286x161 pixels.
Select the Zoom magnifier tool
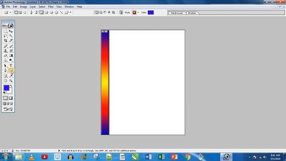(11, 80)
